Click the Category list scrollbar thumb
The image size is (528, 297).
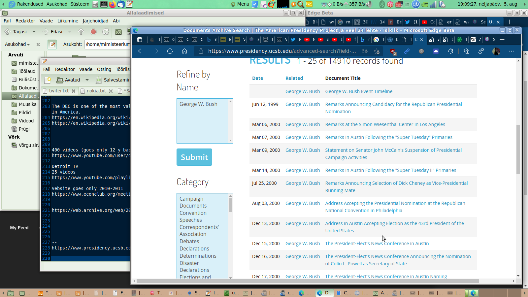tap(230, 205)
